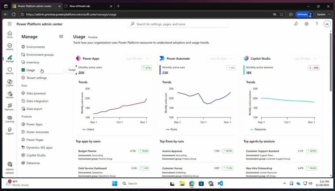Go to Home in left rail

[10, 34]
